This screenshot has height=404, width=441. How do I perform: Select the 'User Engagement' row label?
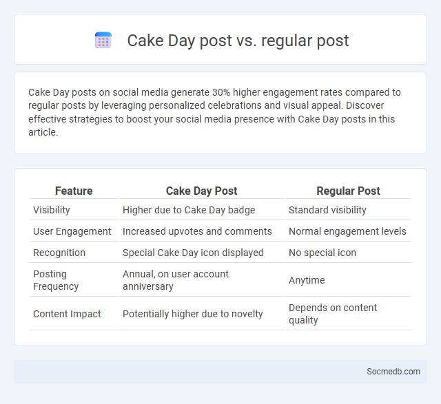[72, 231]
